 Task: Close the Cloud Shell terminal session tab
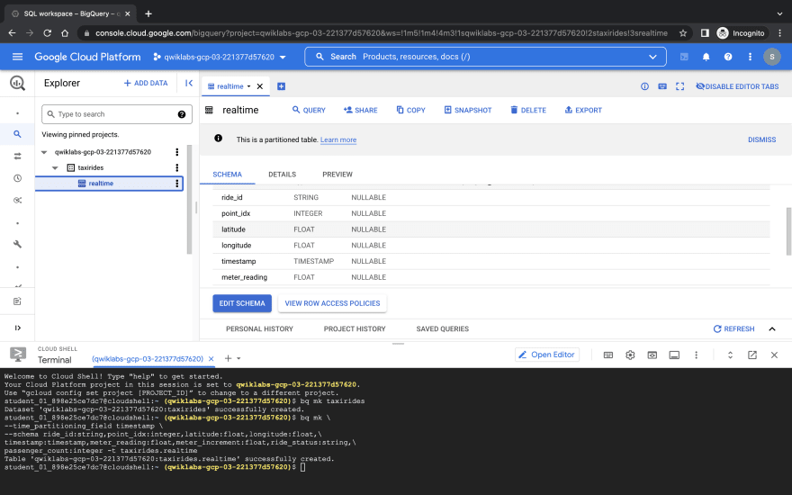point(211,358)
